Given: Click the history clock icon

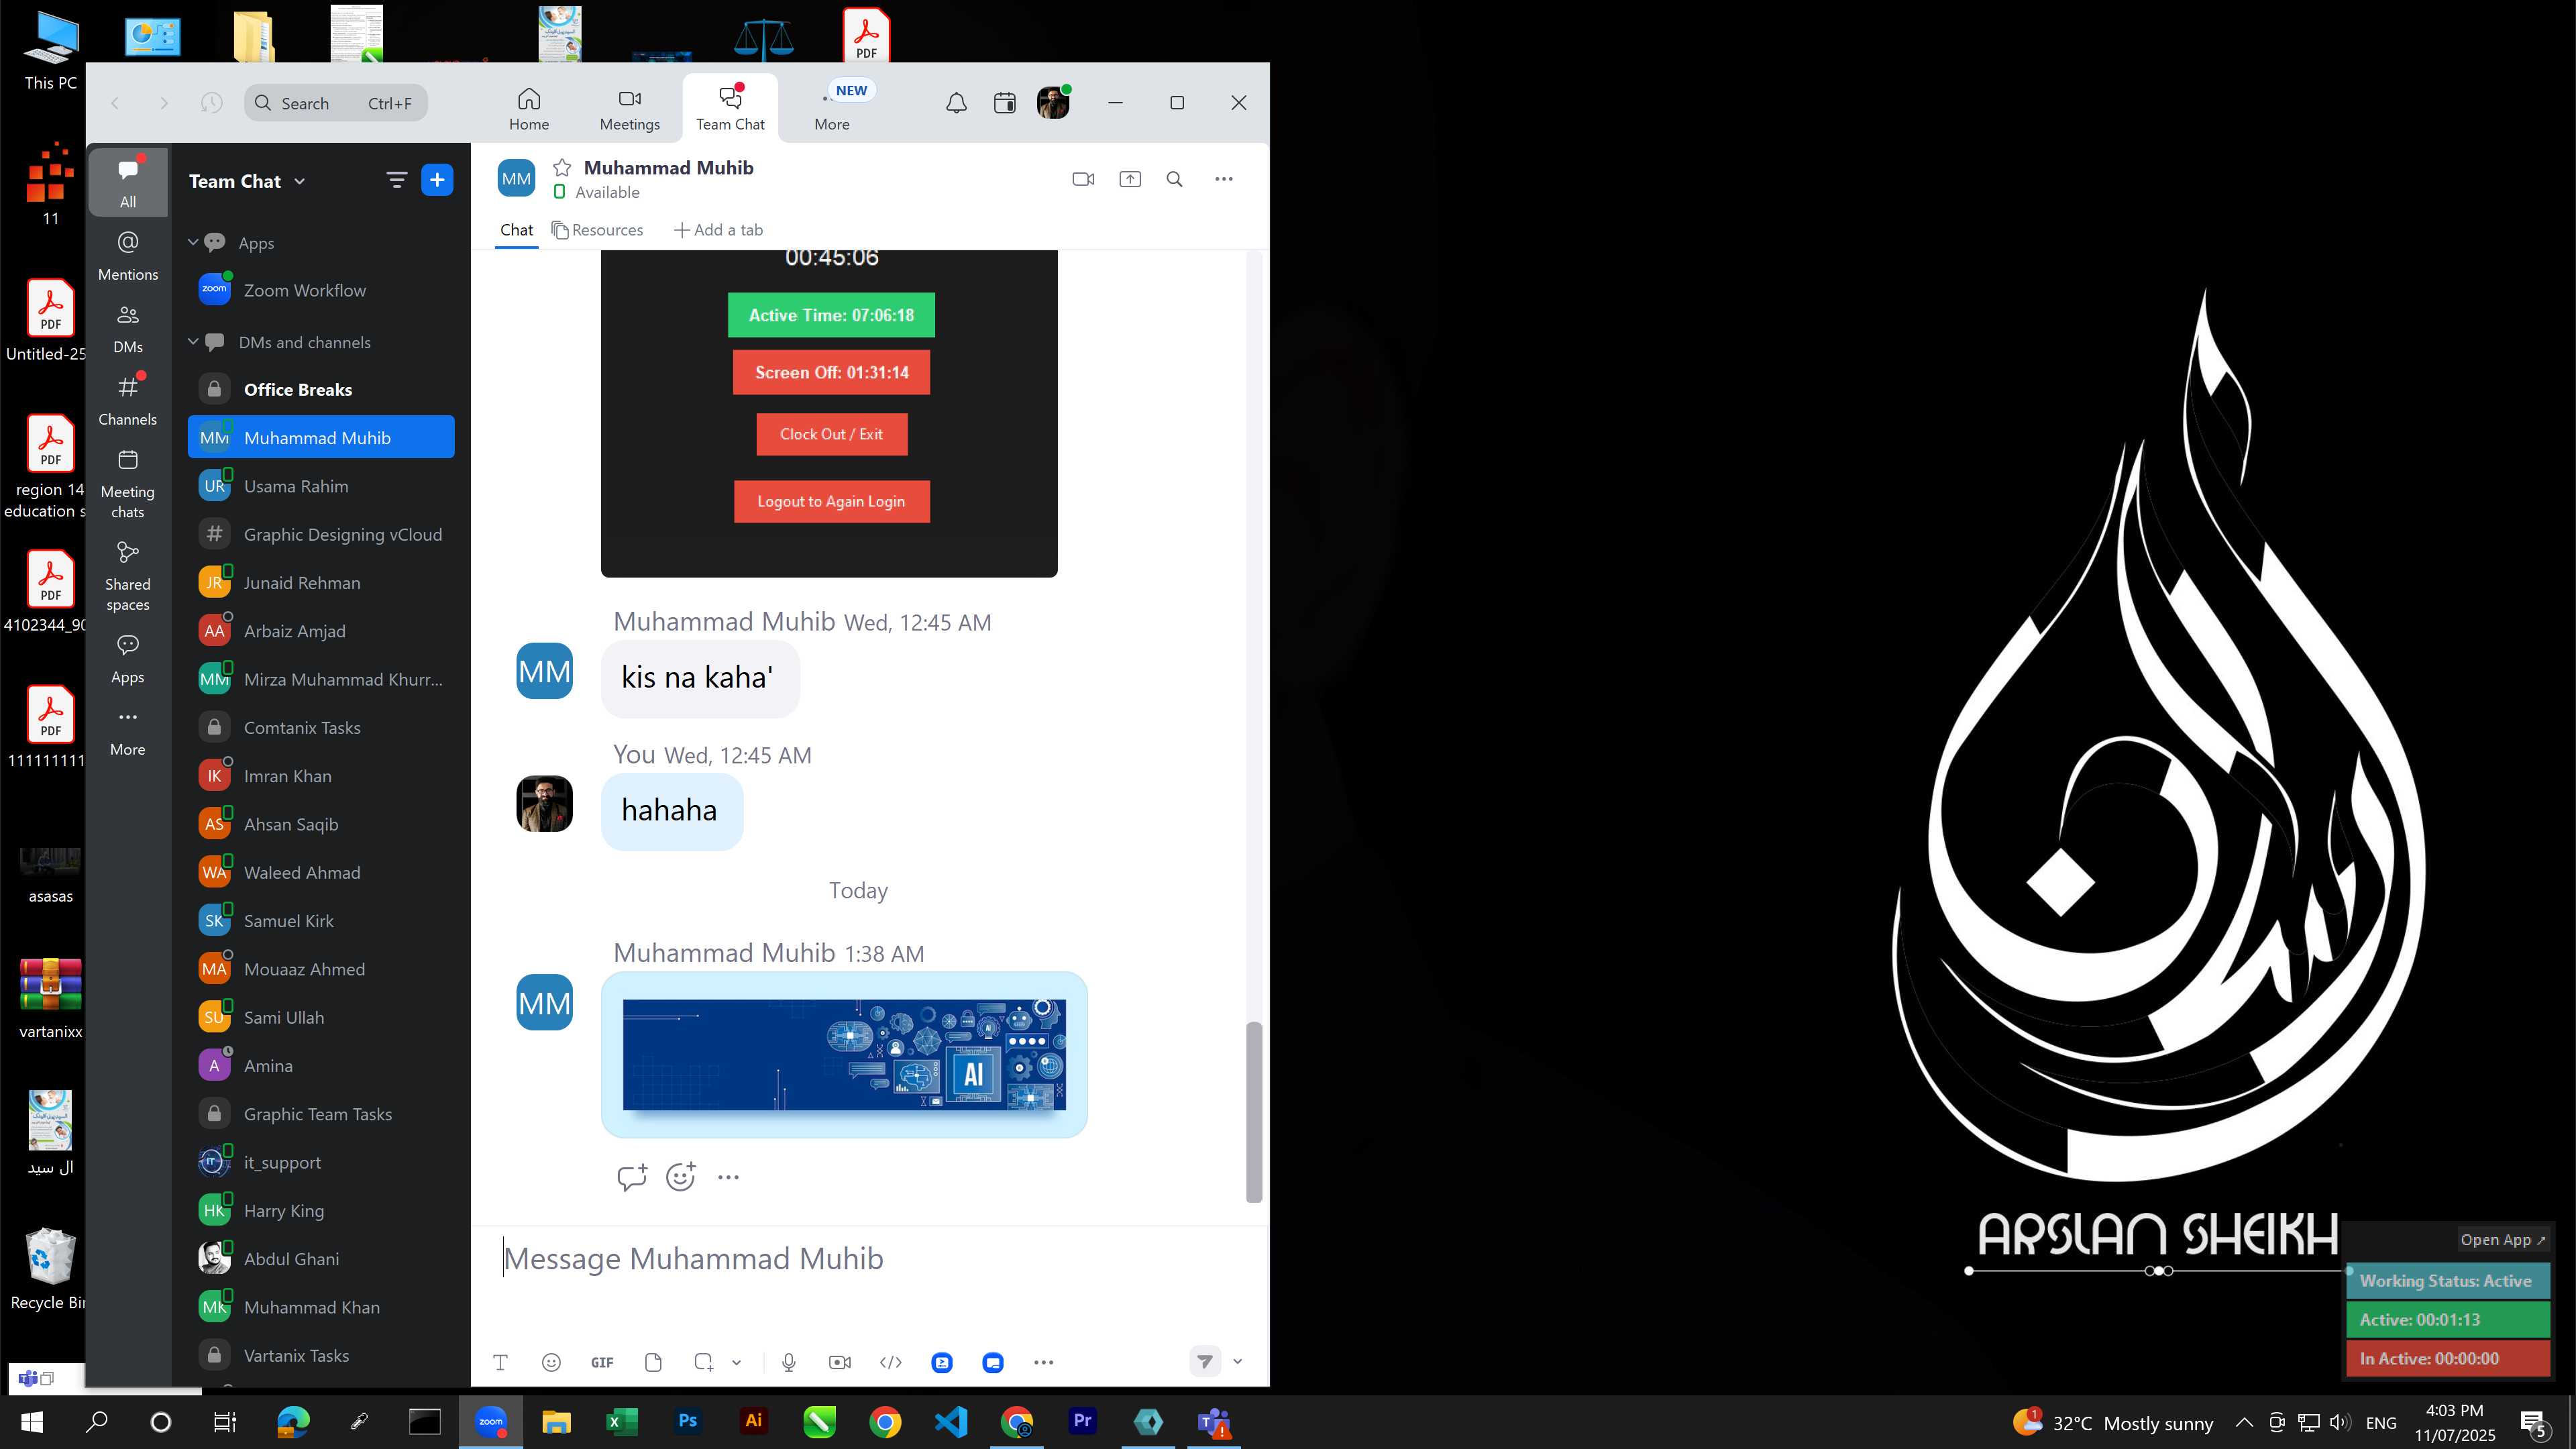Looking at the screenshot, I should click(211, 103).
